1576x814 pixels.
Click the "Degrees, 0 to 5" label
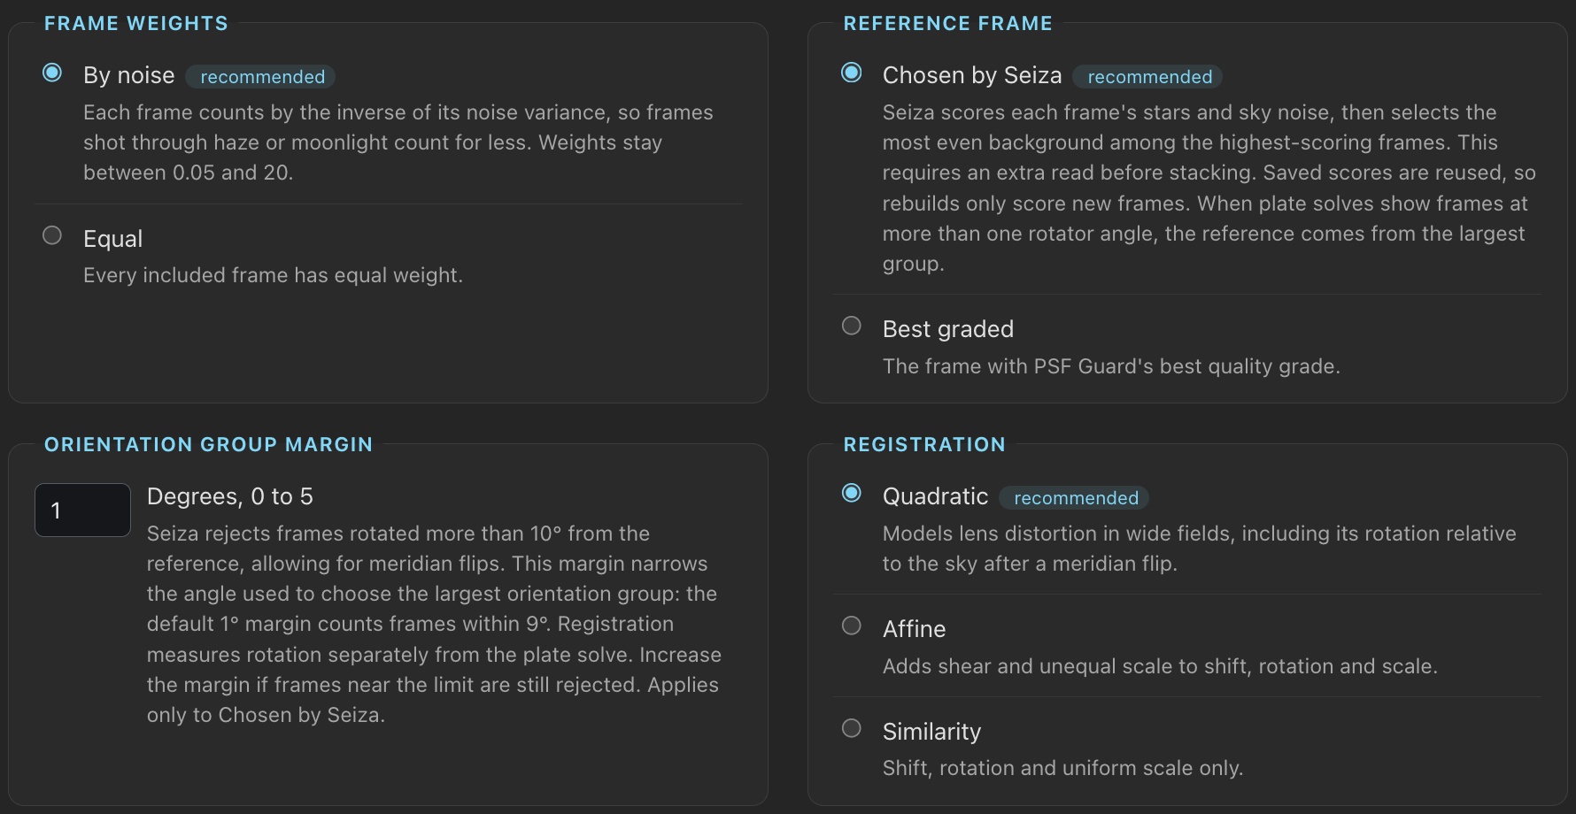coord(230,496)
